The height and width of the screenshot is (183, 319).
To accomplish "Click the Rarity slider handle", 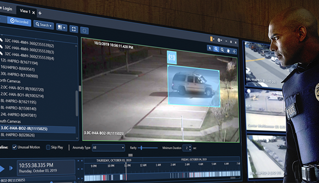I will 141,148.
